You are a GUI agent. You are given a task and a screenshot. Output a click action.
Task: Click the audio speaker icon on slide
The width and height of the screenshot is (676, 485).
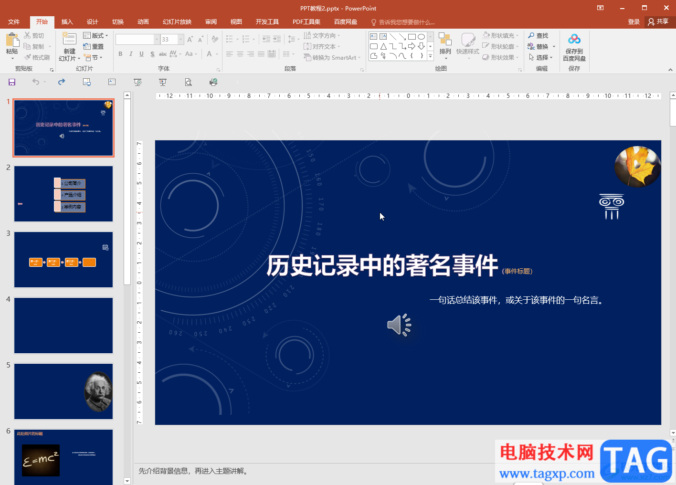click(x=399, y=326)
